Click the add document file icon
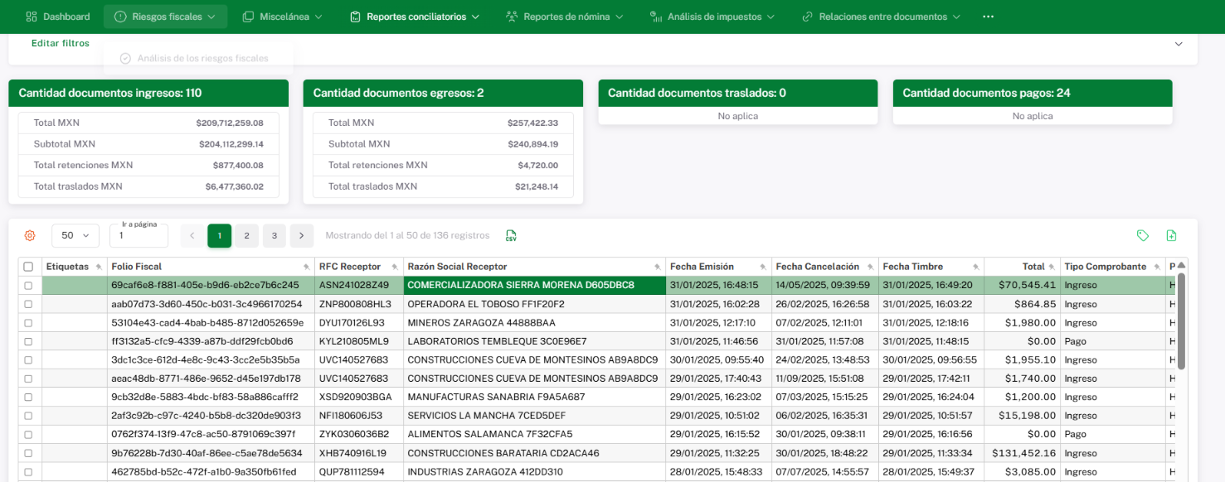Viewport: 1225px width, 482px height. (1171, 236)
